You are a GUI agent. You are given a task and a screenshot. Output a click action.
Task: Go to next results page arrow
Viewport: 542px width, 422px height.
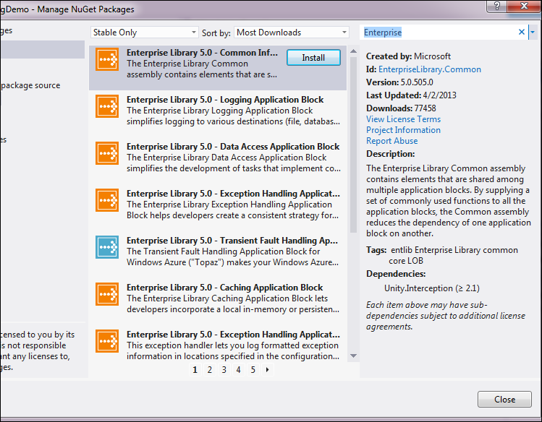coord(268,370)
